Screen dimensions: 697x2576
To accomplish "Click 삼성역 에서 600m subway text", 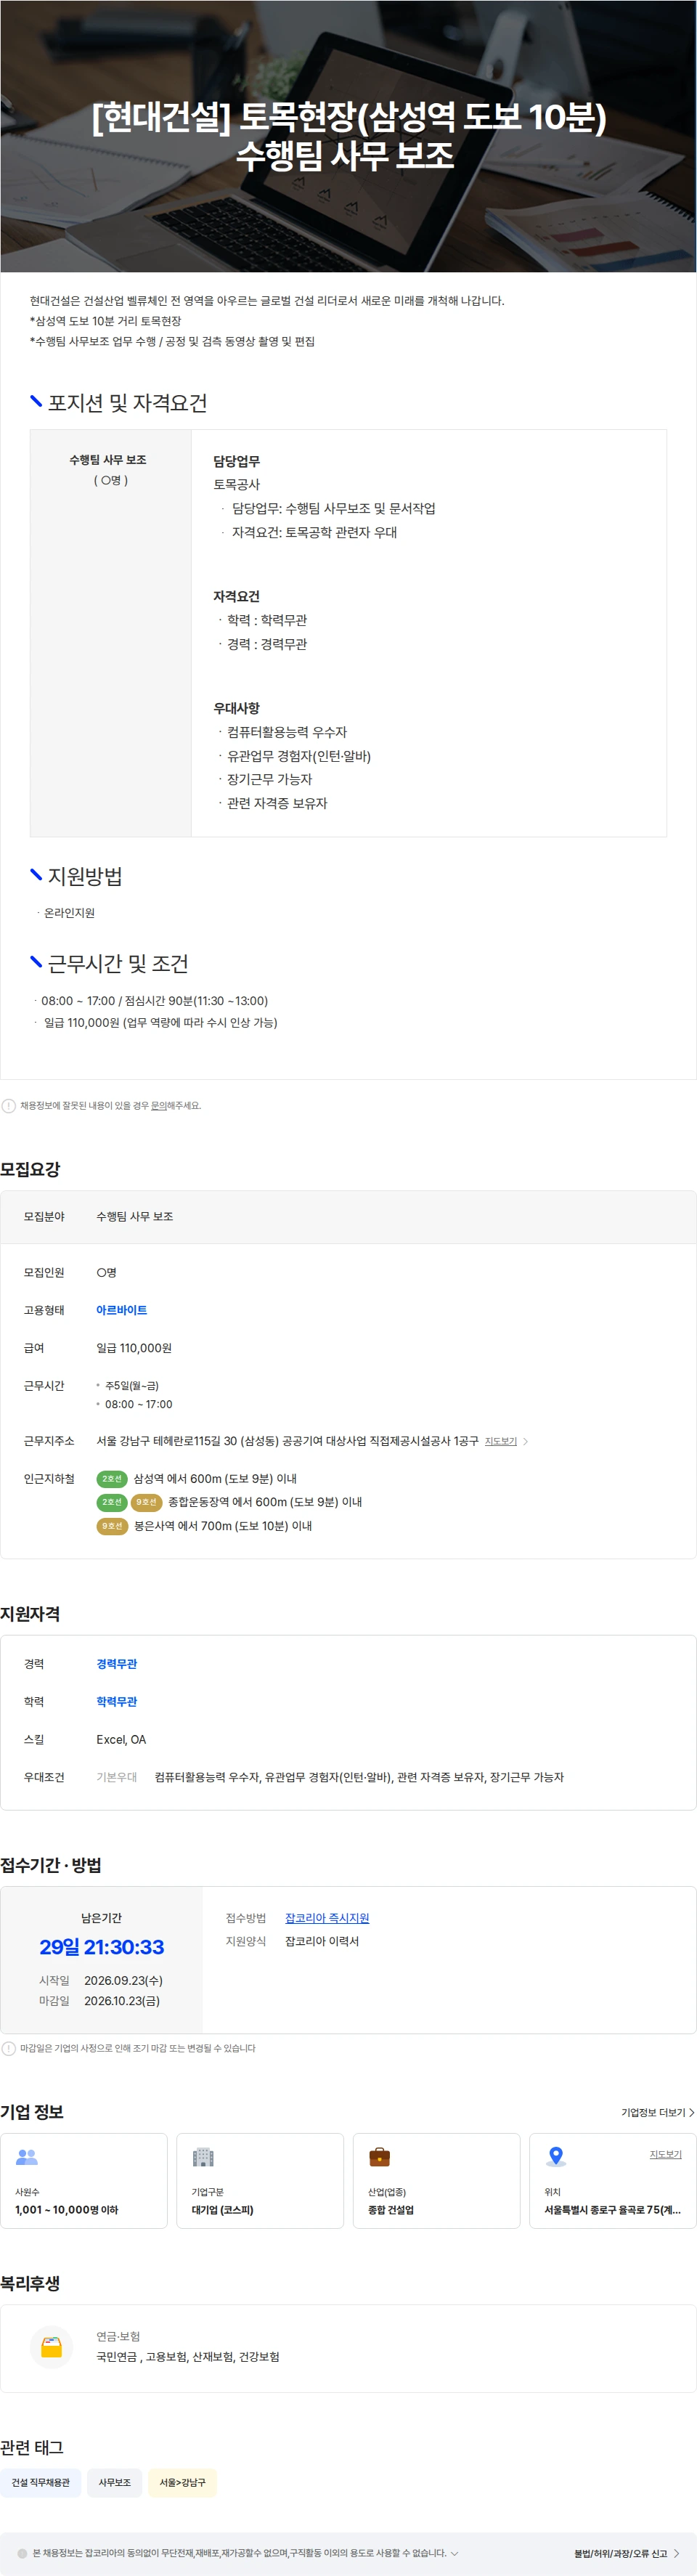I will (215, 1478).
